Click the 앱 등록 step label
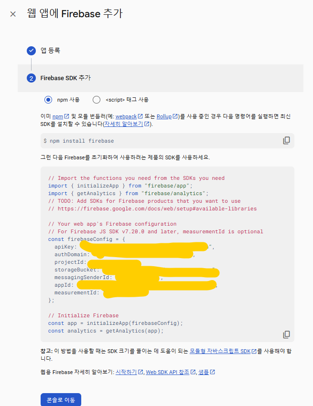The width and height of the screenshot is (313, 406). point(50,51)
